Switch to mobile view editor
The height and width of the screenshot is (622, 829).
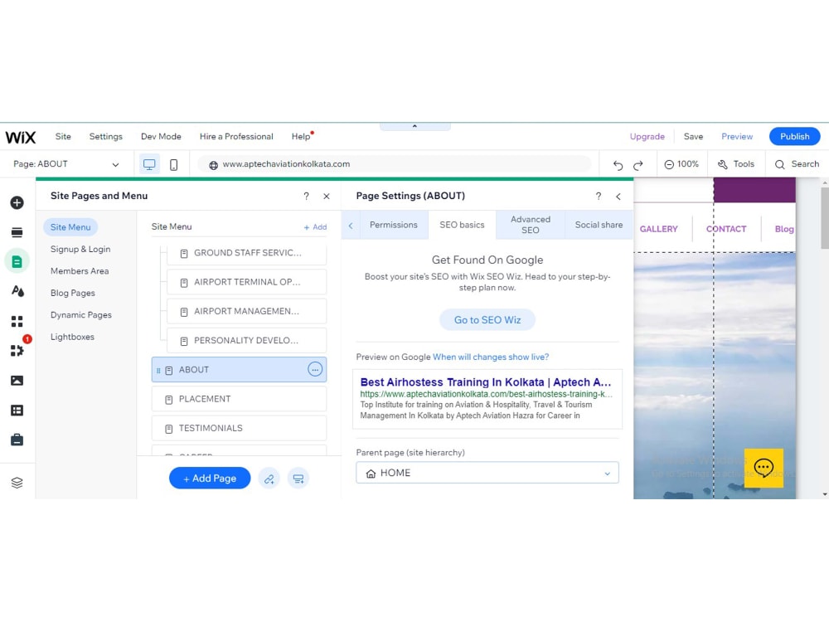173,164
